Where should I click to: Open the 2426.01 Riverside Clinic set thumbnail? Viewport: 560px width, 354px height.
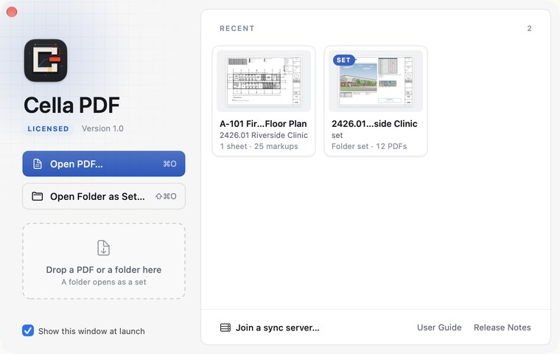tap(375, 81)
